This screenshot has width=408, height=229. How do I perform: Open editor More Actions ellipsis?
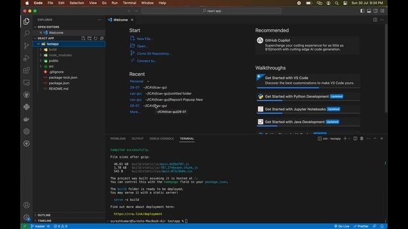click(x=382, y=20)
